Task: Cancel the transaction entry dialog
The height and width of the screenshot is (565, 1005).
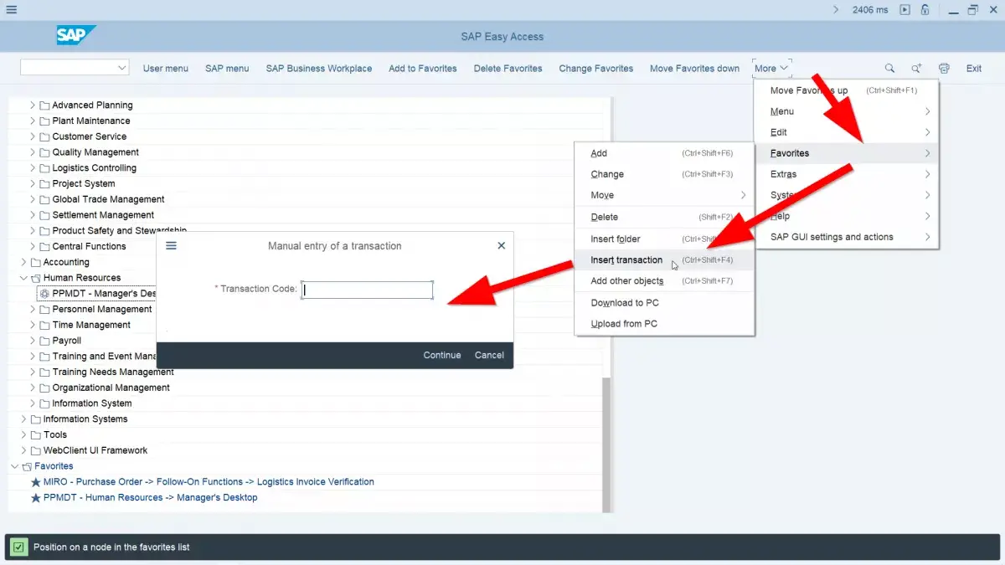Action: tap(489, 355)
